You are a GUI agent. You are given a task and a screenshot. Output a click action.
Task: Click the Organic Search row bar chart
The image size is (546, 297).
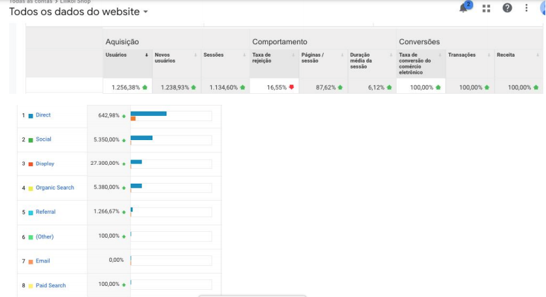(171, 188)
